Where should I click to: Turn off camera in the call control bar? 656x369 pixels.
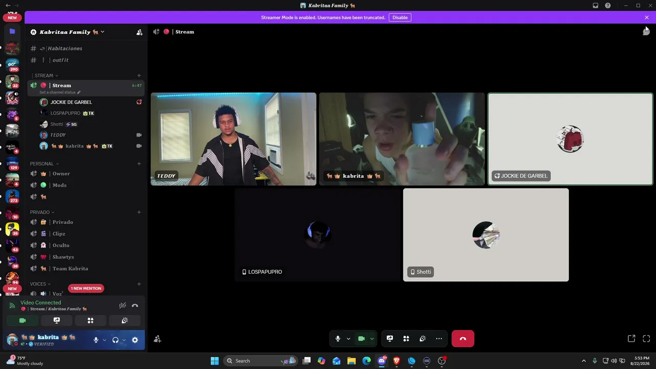(361, 339)
